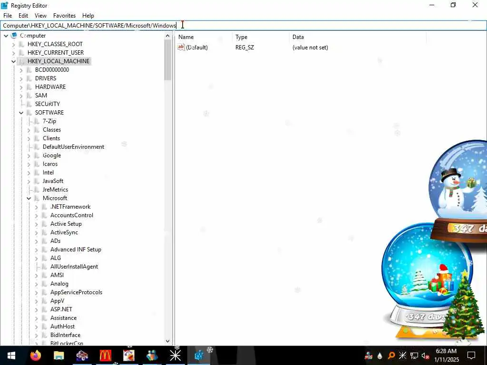Expand the HARDWARE key
The width and height of the screenshot is (487, 365).
(x=21, y=87)
